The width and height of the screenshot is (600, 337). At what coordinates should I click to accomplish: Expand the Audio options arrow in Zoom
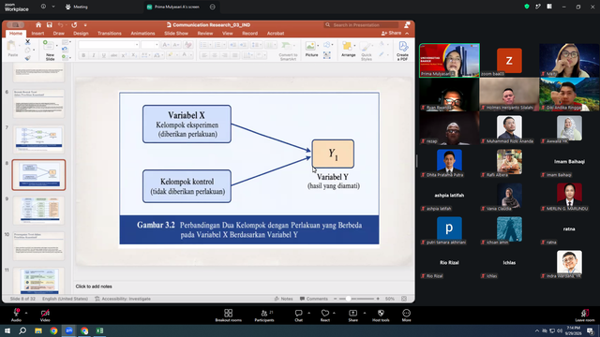pyautogui.click(x=26, y=313)
